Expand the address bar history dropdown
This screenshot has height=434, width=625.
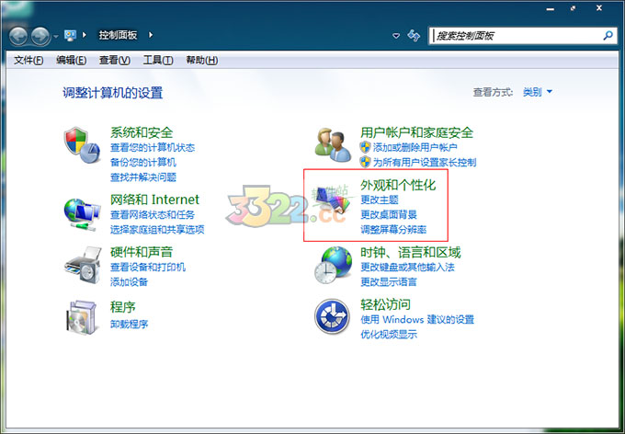(396, 36)
